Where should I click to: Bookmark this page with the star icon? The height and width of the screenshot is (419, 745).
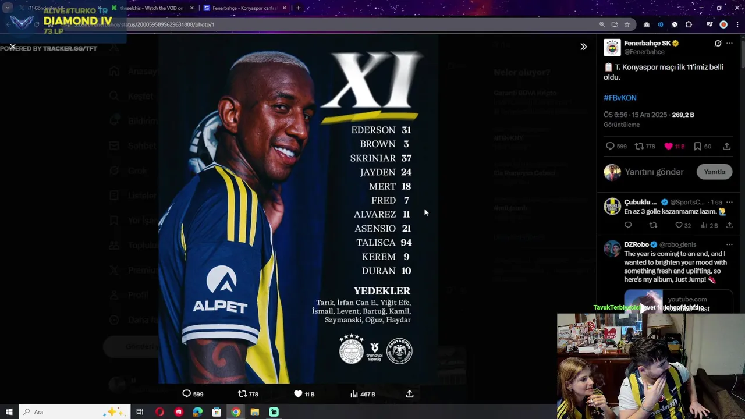click(627, 24)
